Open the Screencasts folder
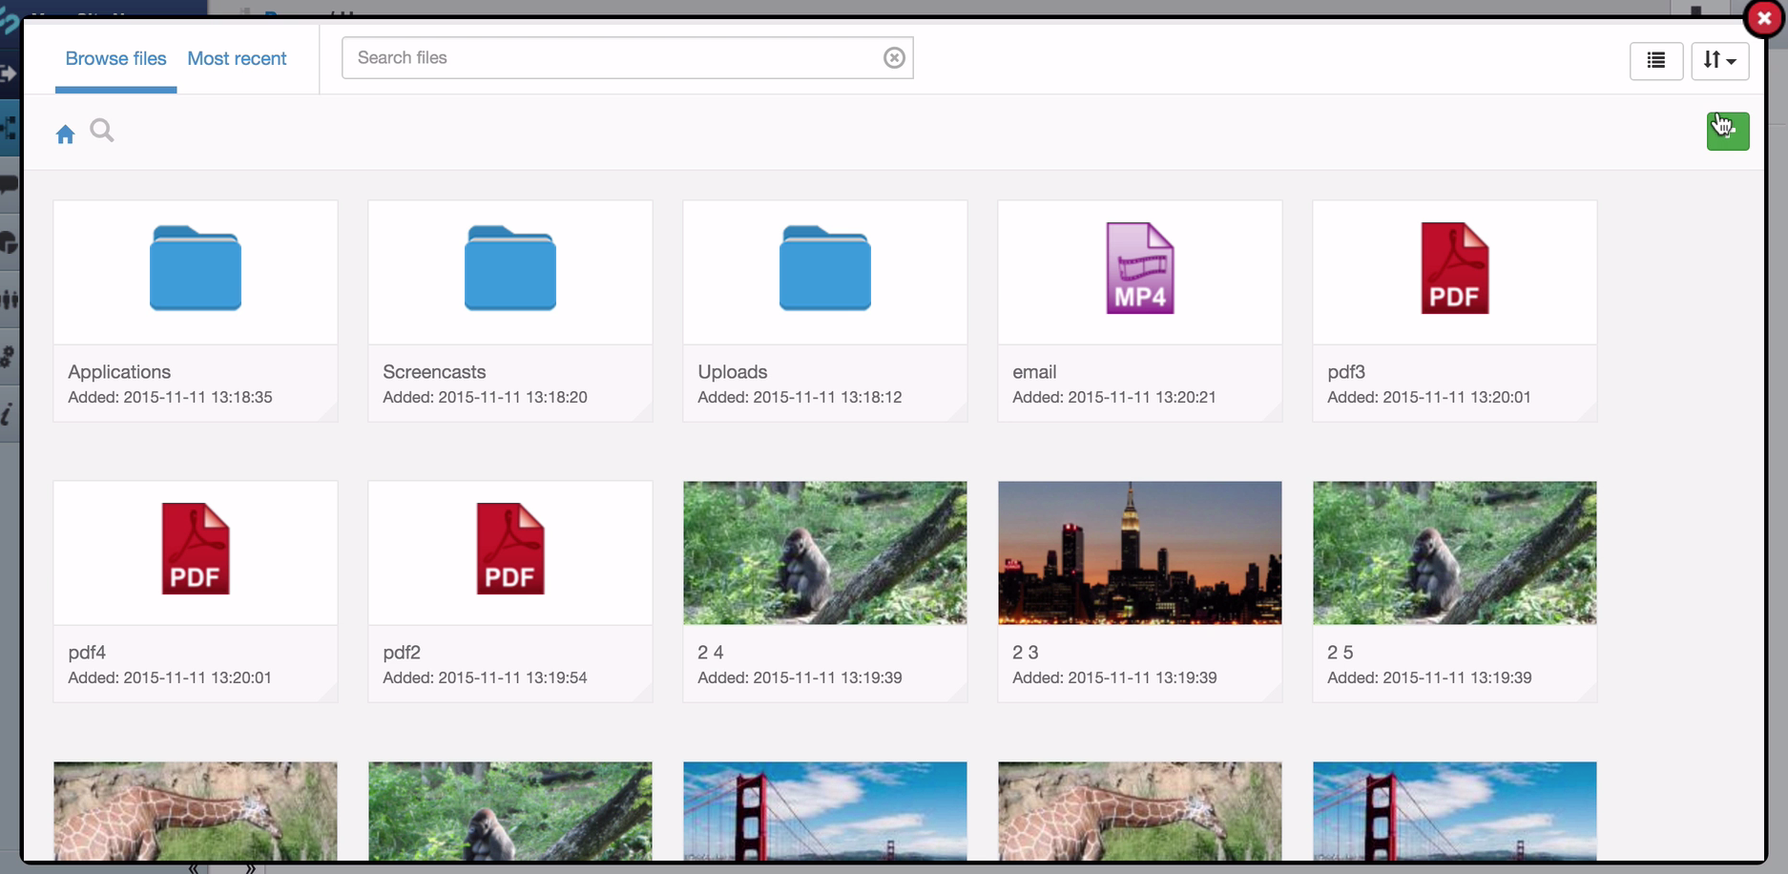 pos(510,269)
